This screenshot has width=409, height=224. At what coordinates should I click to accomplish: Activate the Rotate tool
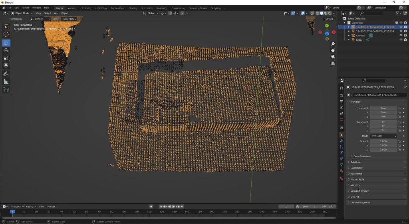pos(6,50)
